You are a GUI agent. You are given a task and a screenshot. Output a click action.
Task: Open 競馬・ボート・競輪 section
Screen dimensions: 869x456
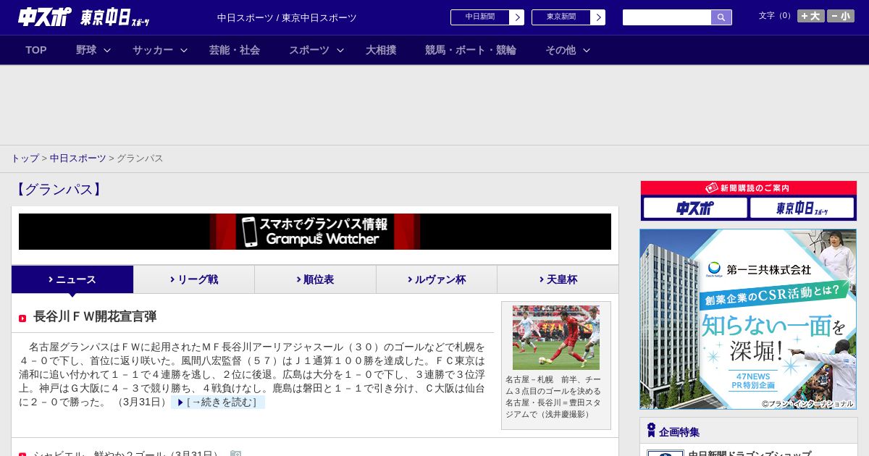[x=471, y=50]
